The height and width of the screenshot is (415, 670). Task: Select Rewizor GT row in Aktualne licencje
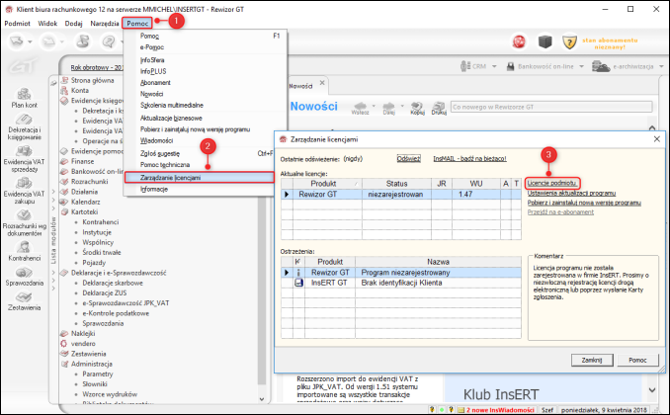pos(401,194)
